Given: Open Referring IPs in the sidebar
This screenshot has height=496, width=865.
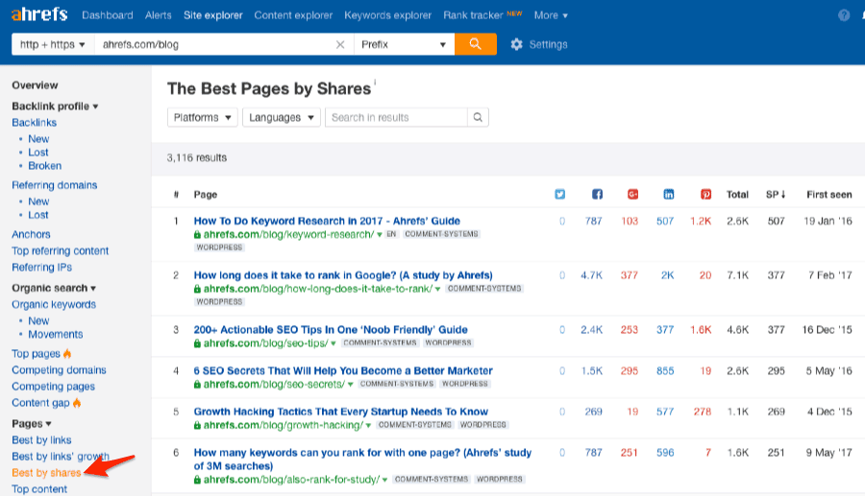Looking at the screenshot, I should point(42,268).
